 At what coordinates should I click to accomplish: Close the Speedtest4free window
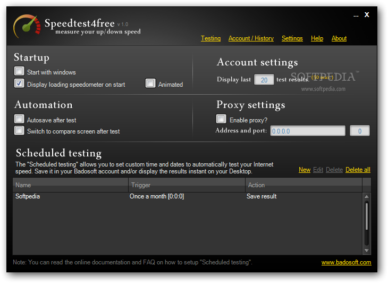[367, 15]
